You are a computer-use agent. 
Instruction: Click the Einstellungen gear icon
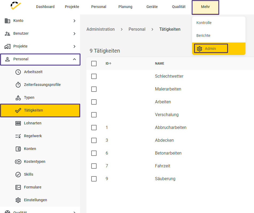(x=18, y=200)
